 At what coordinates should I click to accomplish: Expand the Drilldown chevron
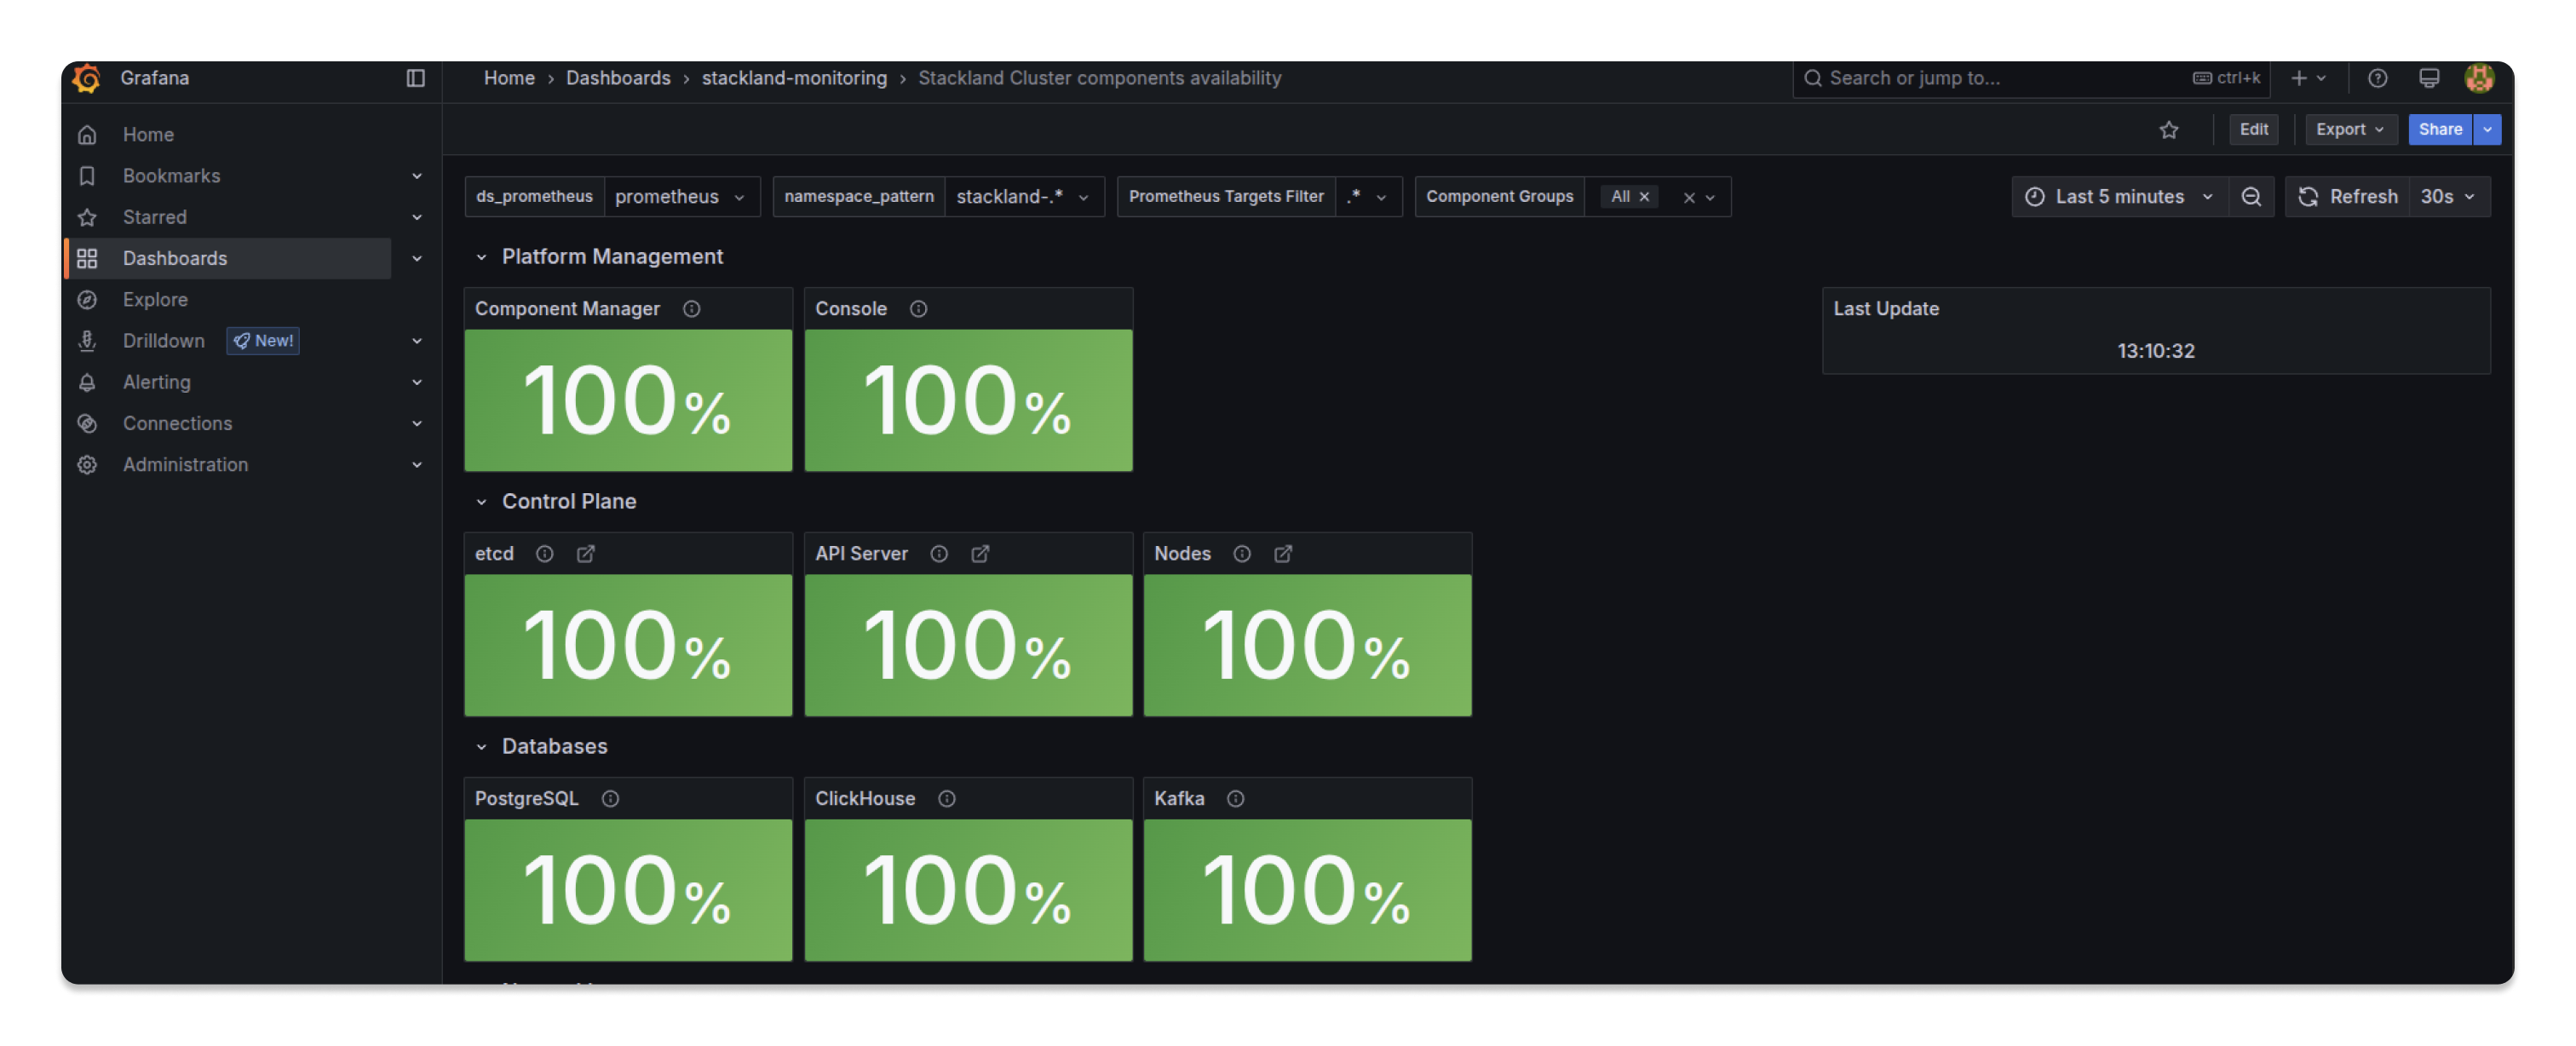[417, 341]
